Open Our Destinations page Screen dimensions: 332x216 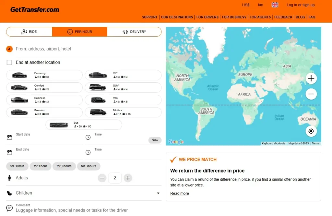pos(177,17)
